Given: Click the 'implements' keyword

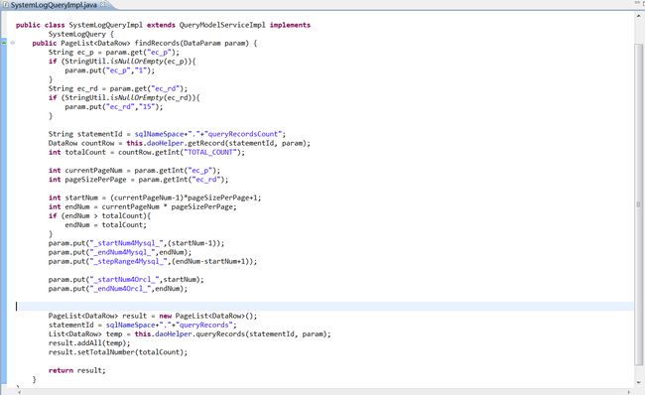Looking at the screenshot, I should coord(290,25).
